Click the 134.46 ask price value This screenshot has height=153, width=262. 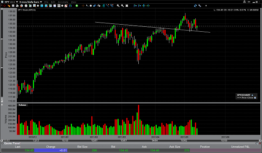pos(155,150)
